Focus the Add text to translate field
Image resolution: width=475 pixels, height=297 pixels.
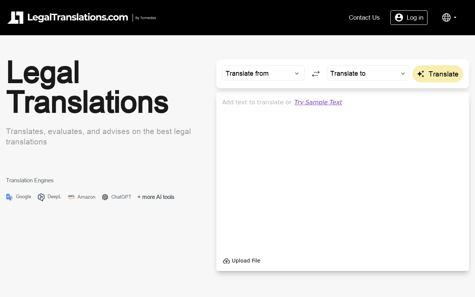pos(343,174)
